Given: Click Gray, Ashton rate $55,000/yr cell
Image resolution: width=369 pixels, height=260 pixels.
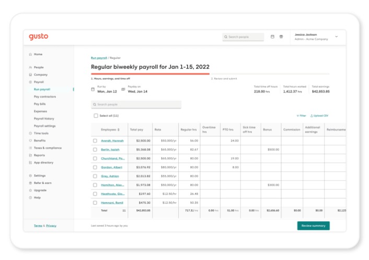Looking at the screenshot, I should [x=165, y=176].
